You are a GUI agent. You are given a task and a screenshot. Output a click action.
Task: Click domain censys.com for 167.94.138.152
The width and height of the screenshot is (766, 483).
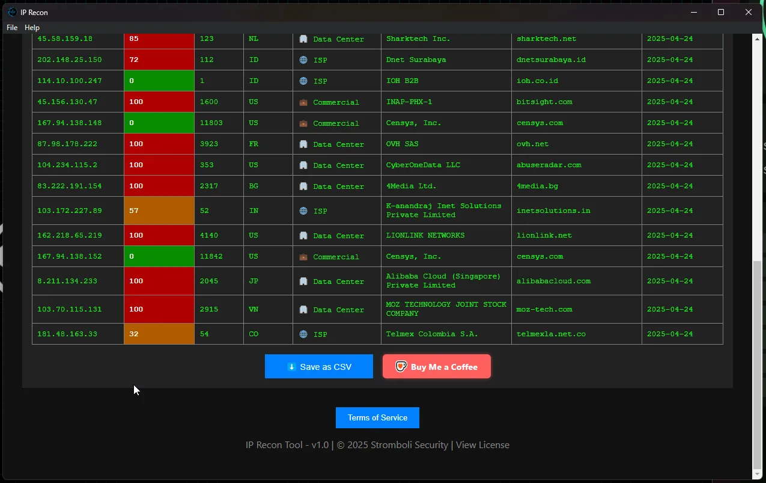click(540, 256)
